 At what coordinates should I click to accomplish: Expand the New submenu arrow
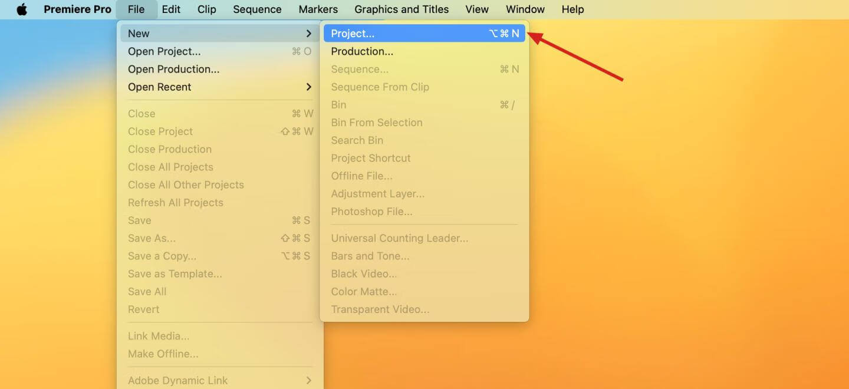pos(308,34)
